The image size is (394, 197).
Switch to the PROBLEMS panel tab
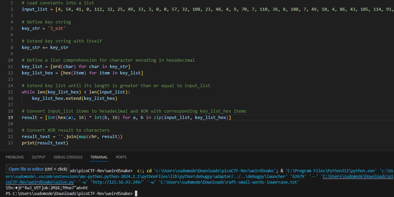point(15,157)
